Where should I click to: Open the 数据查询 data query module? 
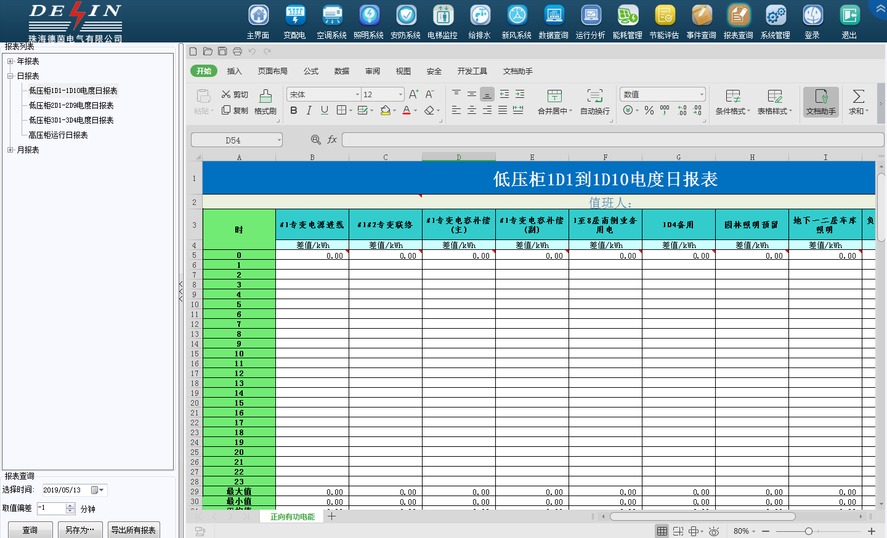point(554,22)
